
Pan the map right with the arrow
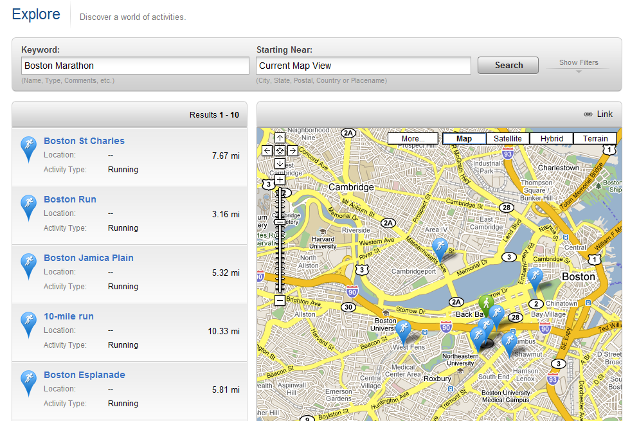pos(293,150)
